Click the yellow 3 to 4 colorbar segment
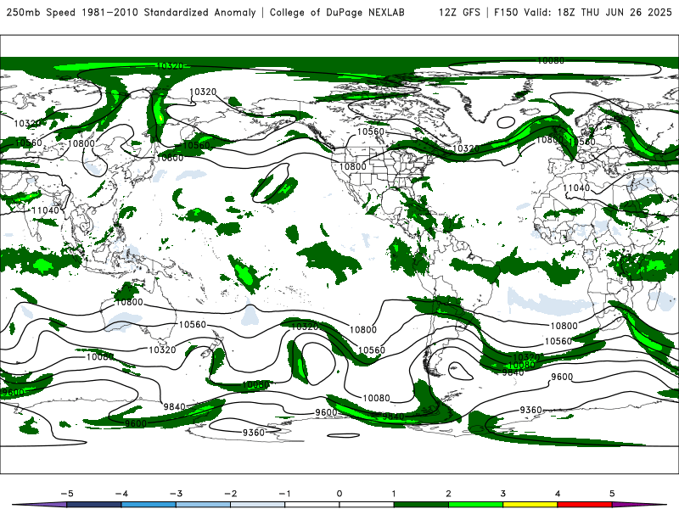The image size is (679, 509). pos(530,505)
